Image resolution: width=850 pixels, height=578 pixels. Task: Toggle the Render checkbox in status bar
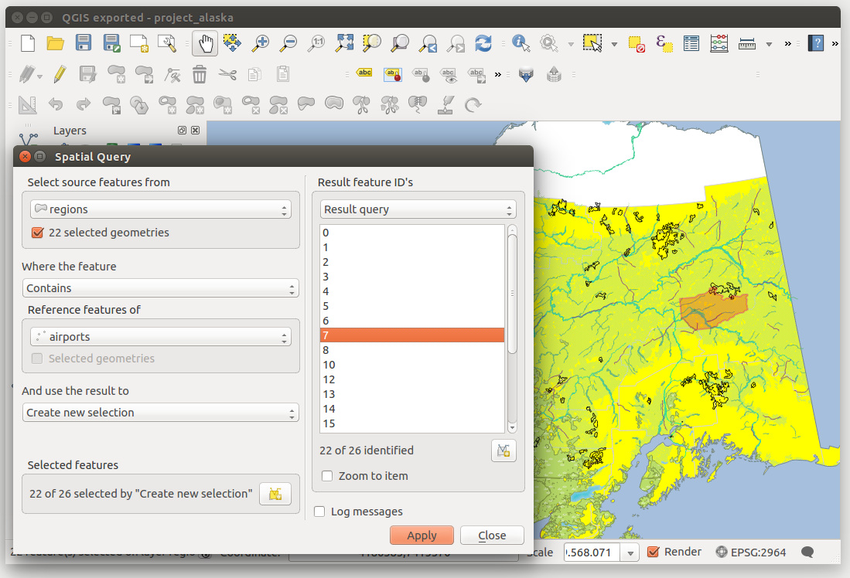pos(653,552)
